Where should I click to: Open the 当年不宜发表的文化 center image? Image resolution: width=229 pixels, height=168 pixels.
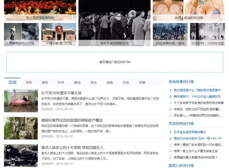(x=114, y=23)
